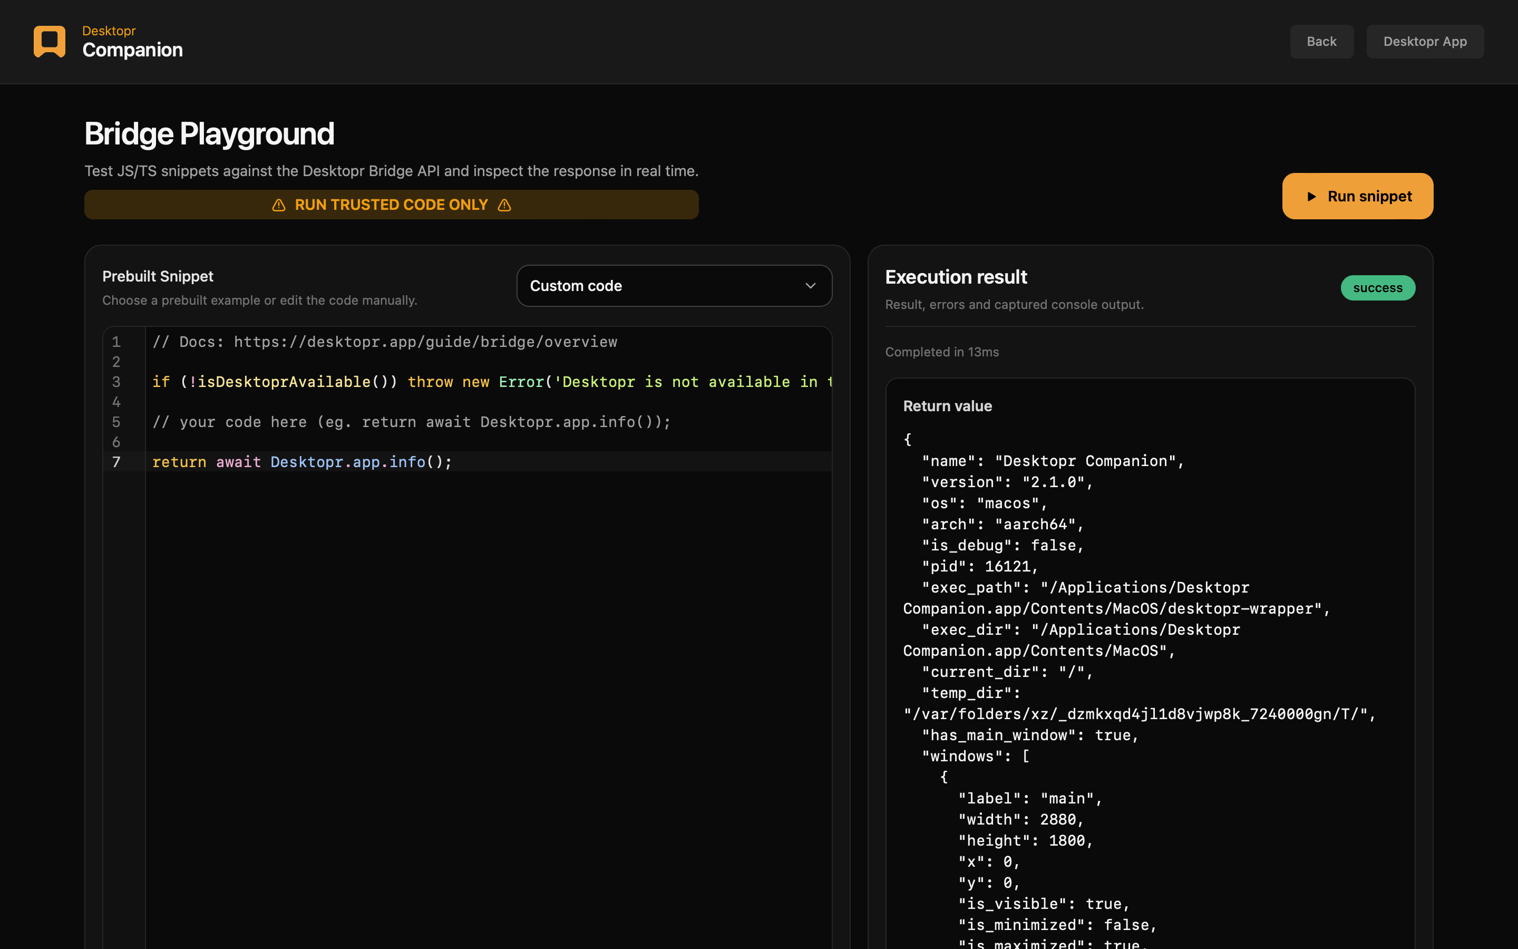Click the Desktopr orange brand label
Viewport: 1518px width, 949px height.
[109, 31]
